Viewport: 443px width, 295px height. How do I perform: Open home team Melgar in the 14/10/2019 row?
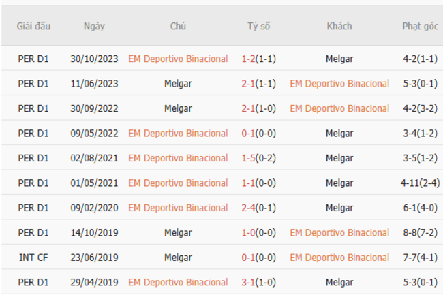178,233
